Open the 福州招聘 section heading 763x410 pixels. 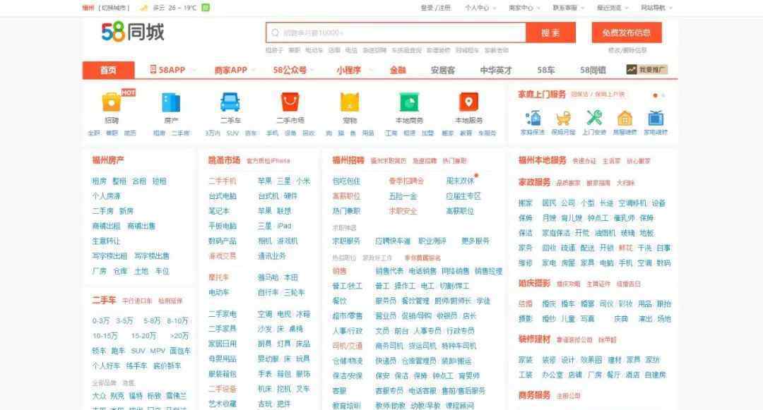click(348, 159)
